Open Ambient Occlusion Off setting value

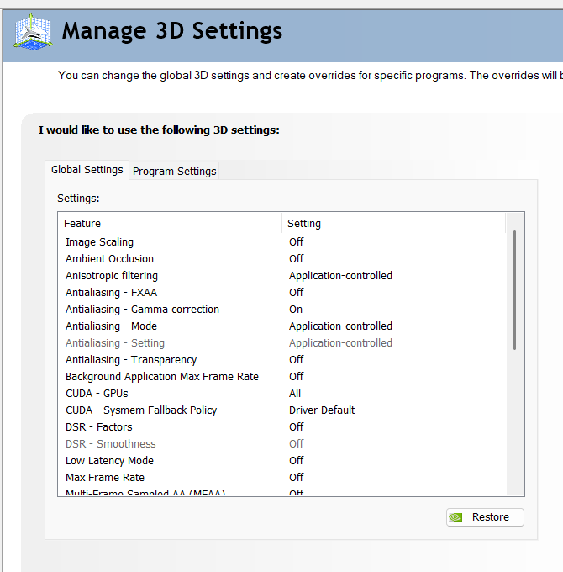coord(297,258)
